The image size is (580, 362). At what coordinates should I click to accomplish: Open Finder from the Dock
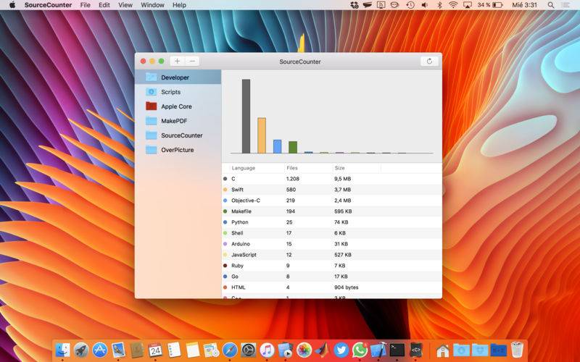[x=62, y=350]
